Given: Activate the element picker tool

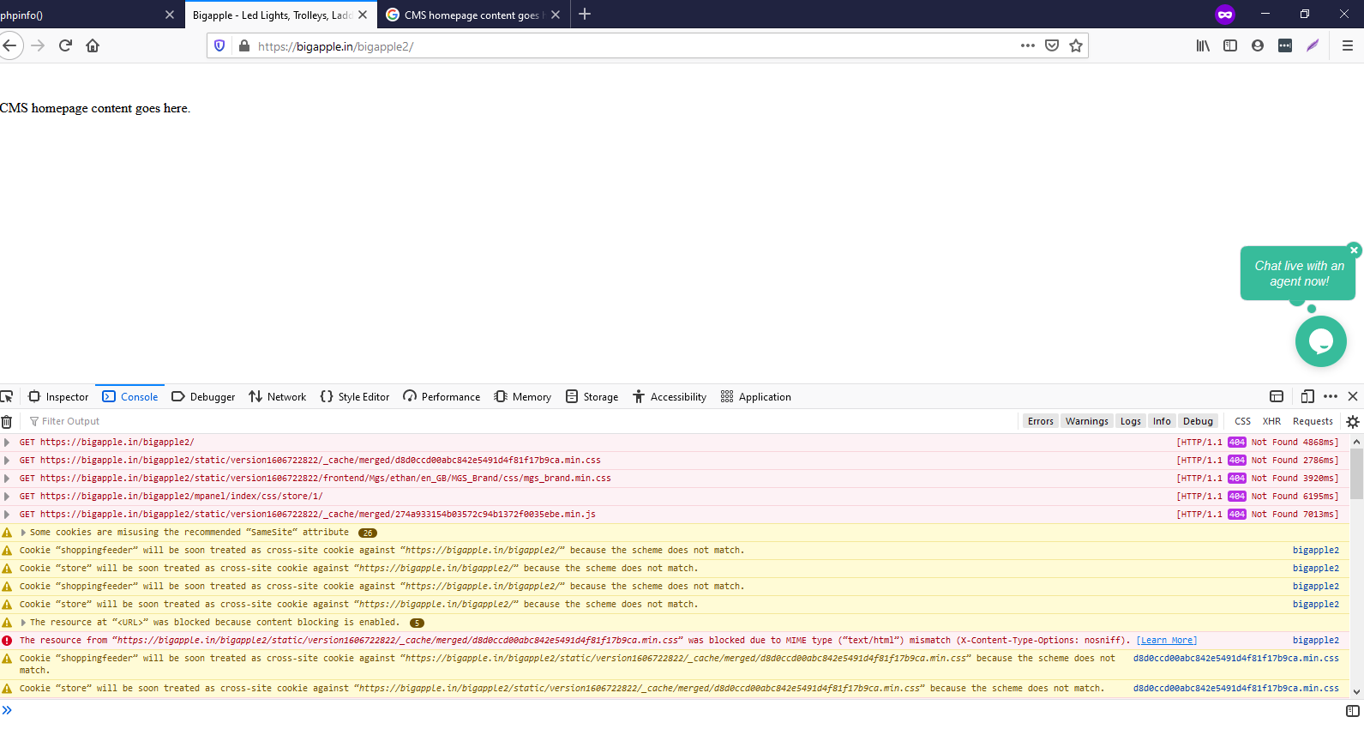Looking at the screenshot, I should [x=7, y=396].
